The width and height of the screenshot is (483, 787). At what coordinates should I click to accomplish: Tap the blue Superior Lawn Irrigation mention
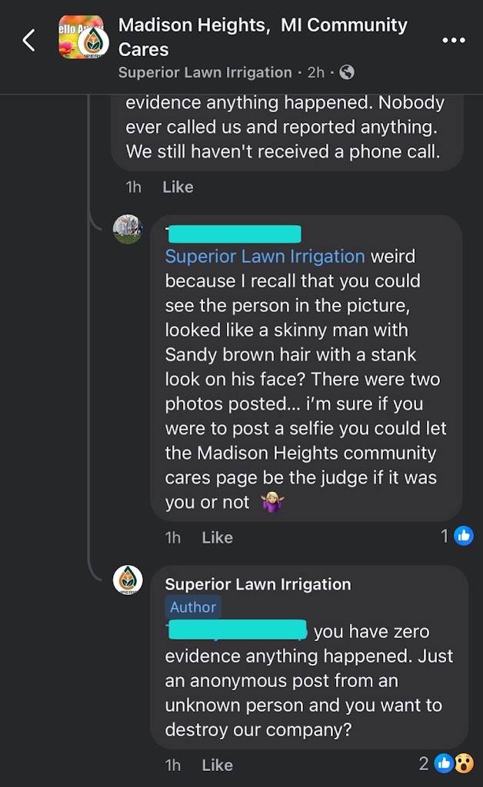click(265, 256)
